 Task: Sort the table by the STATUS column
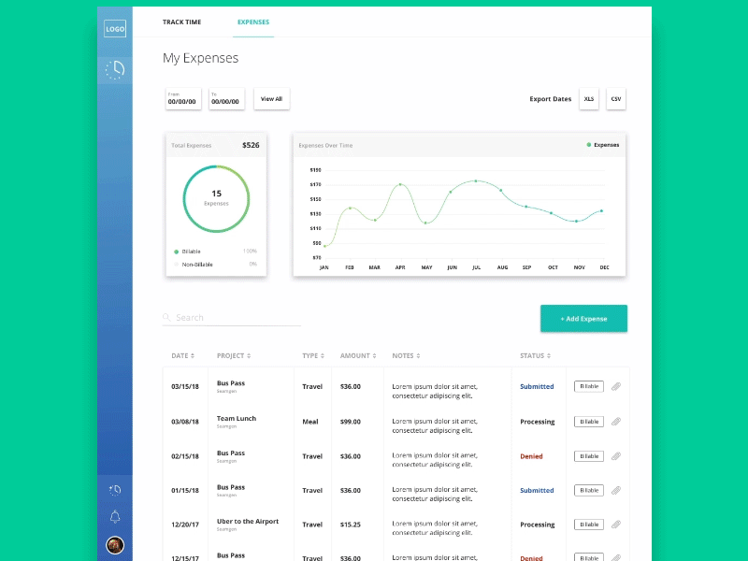pyautogui.click(x=535, y=355)
